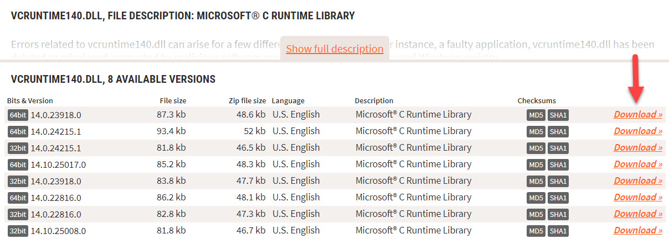Screen dimensions: 669x239
Task: Show MD5 checksum for 64bit 14.10.25017.0
Action: pyautogui.click(x=536, y=165)
